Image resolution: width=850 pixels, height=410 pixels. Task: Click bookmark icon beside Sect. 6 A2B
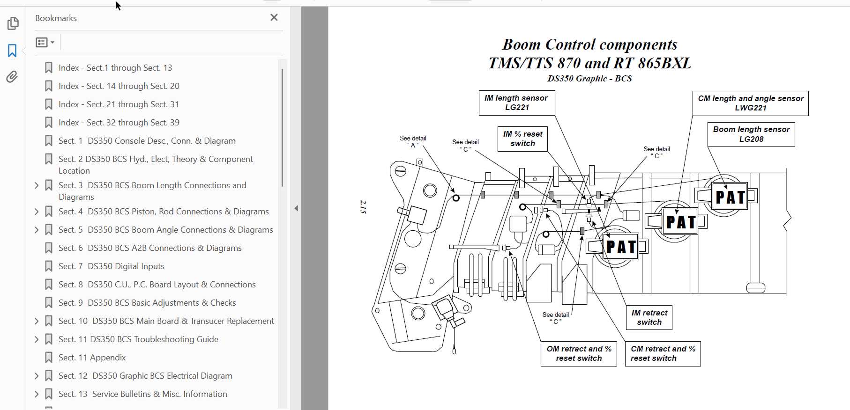[x=48, y=248]
